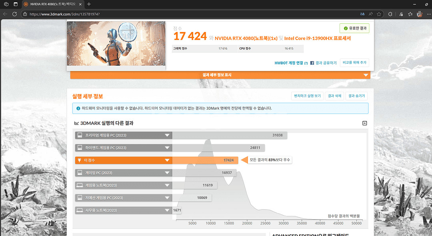Screen dimensions: 432x236
Task: Click the laptop icon on 사무용 노트북 row
Action: [x=80, y=210]
